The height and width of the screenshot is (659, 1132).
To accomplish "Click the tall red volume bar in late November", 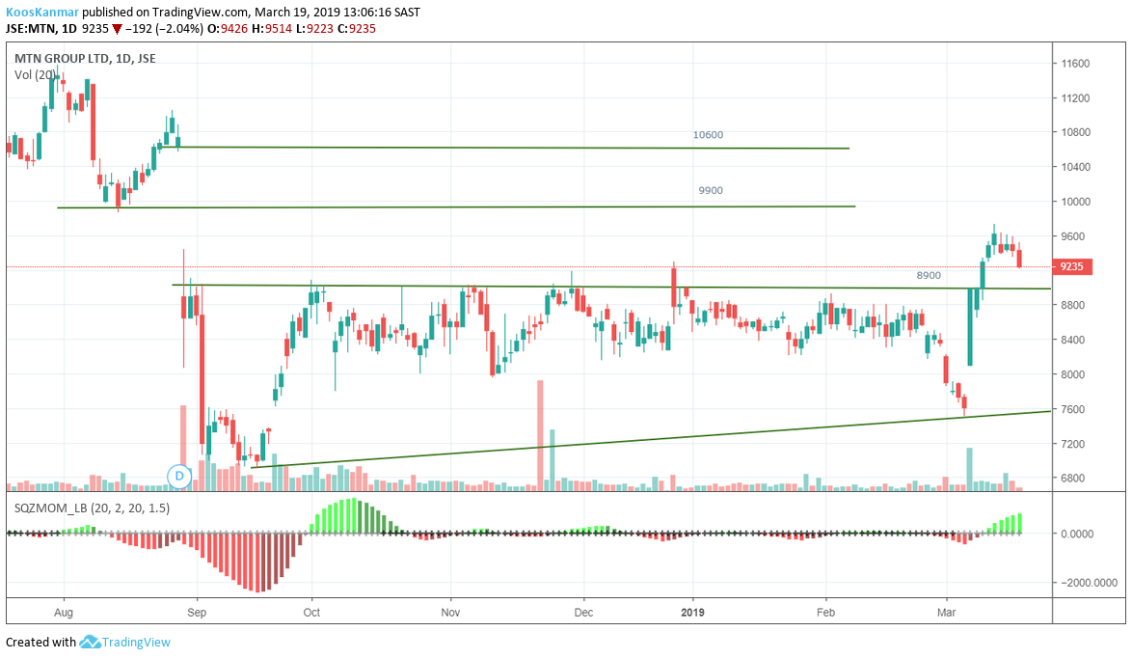I will click(540, 436).
